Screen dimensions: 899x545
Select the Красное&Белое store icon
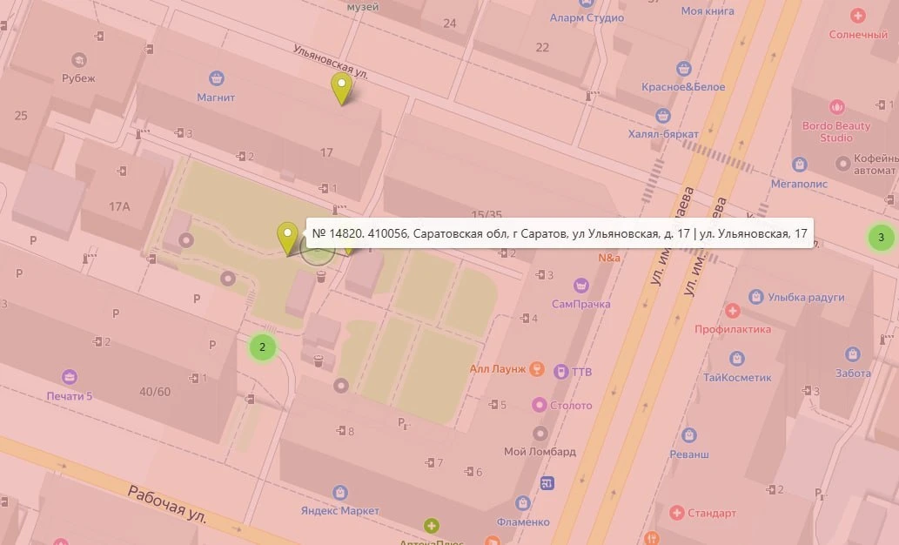(683, 68)
